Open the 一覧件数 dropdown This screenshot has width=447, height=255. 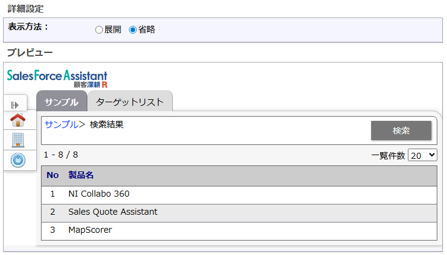pos(422,155)
